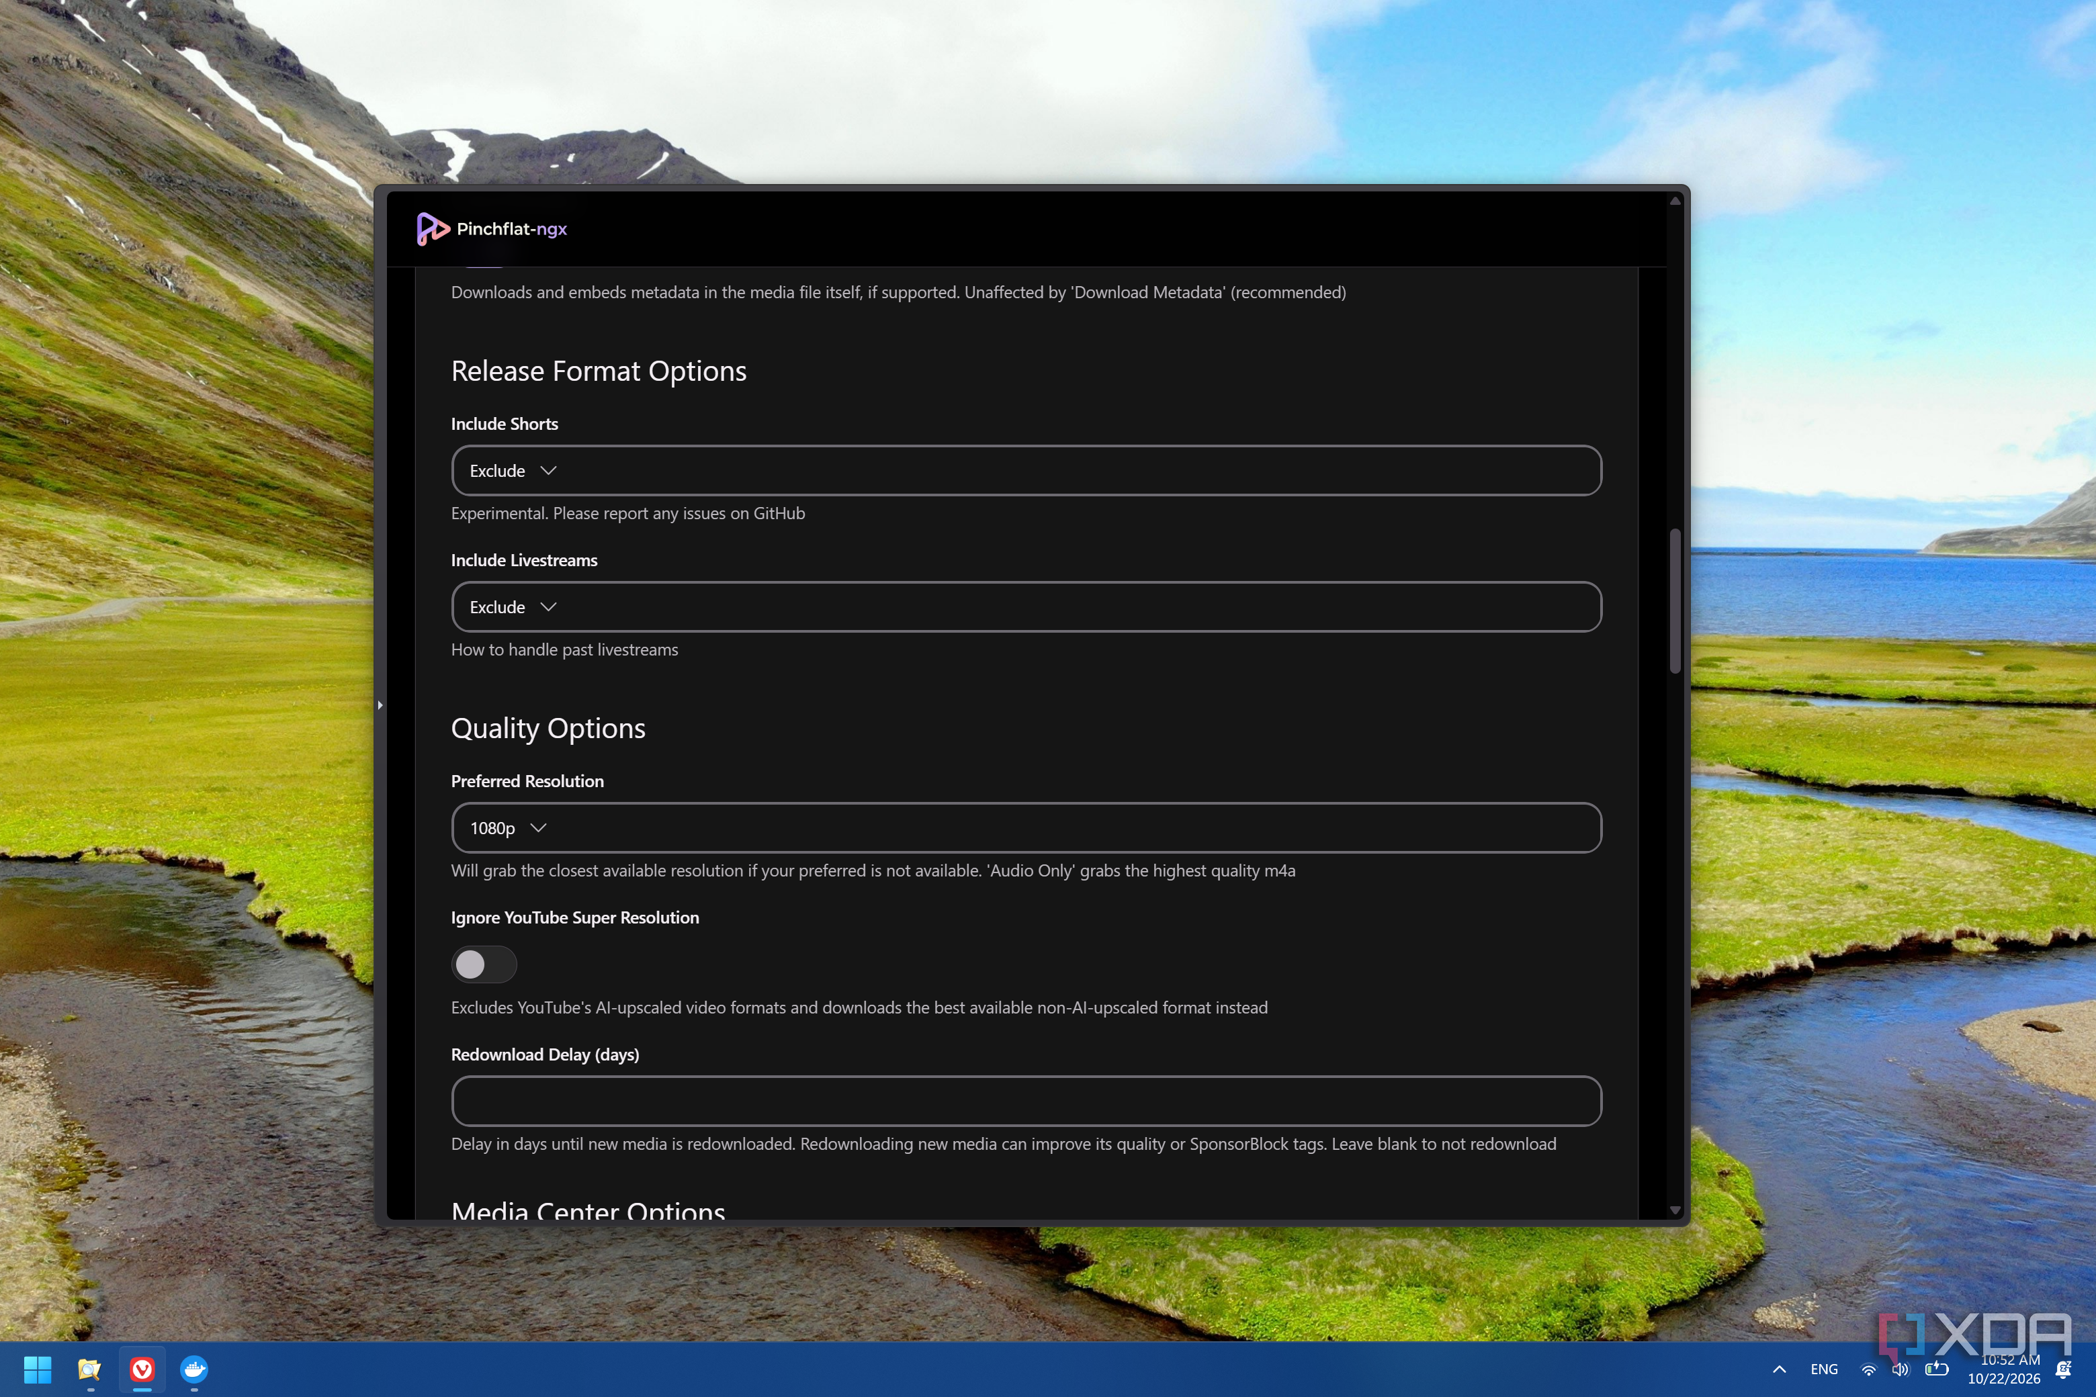This screenshot has height=1397, width=2096.
Task: Click the scrollbar down arrow
Action: tap(1675, 1210)
